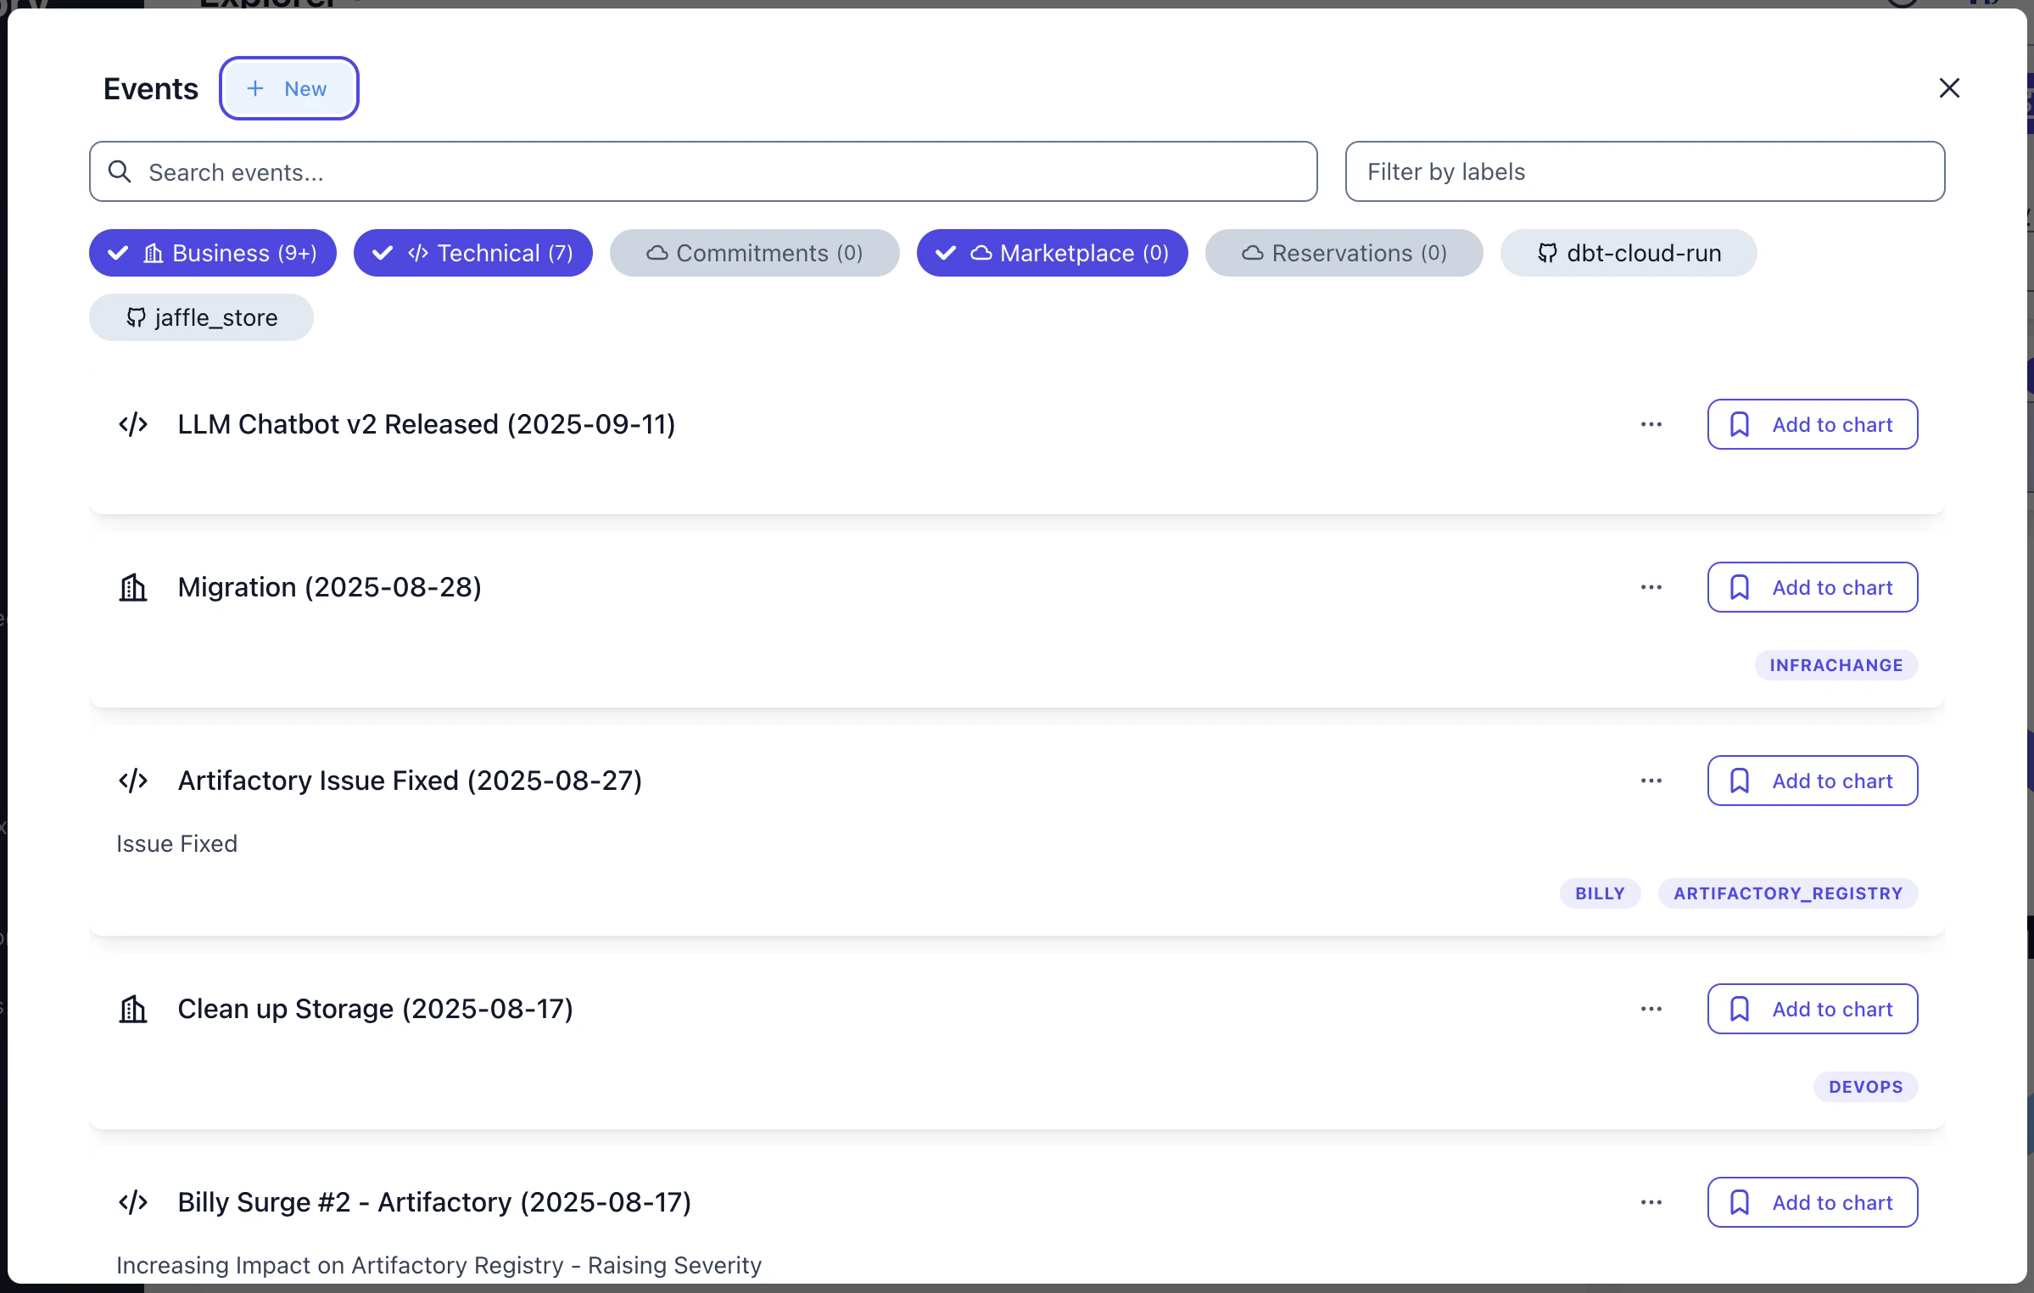The height and width of the screenshot is (1293, 2034).
Task: Click the bookmark icon in LLM Chatbot's Add to chart
Action: (1741, 424)
